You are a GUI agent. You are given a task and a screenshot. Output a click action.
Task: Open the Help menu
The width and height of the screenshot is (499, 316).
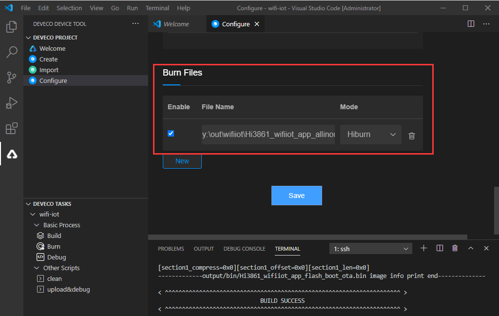coord(183,8)
